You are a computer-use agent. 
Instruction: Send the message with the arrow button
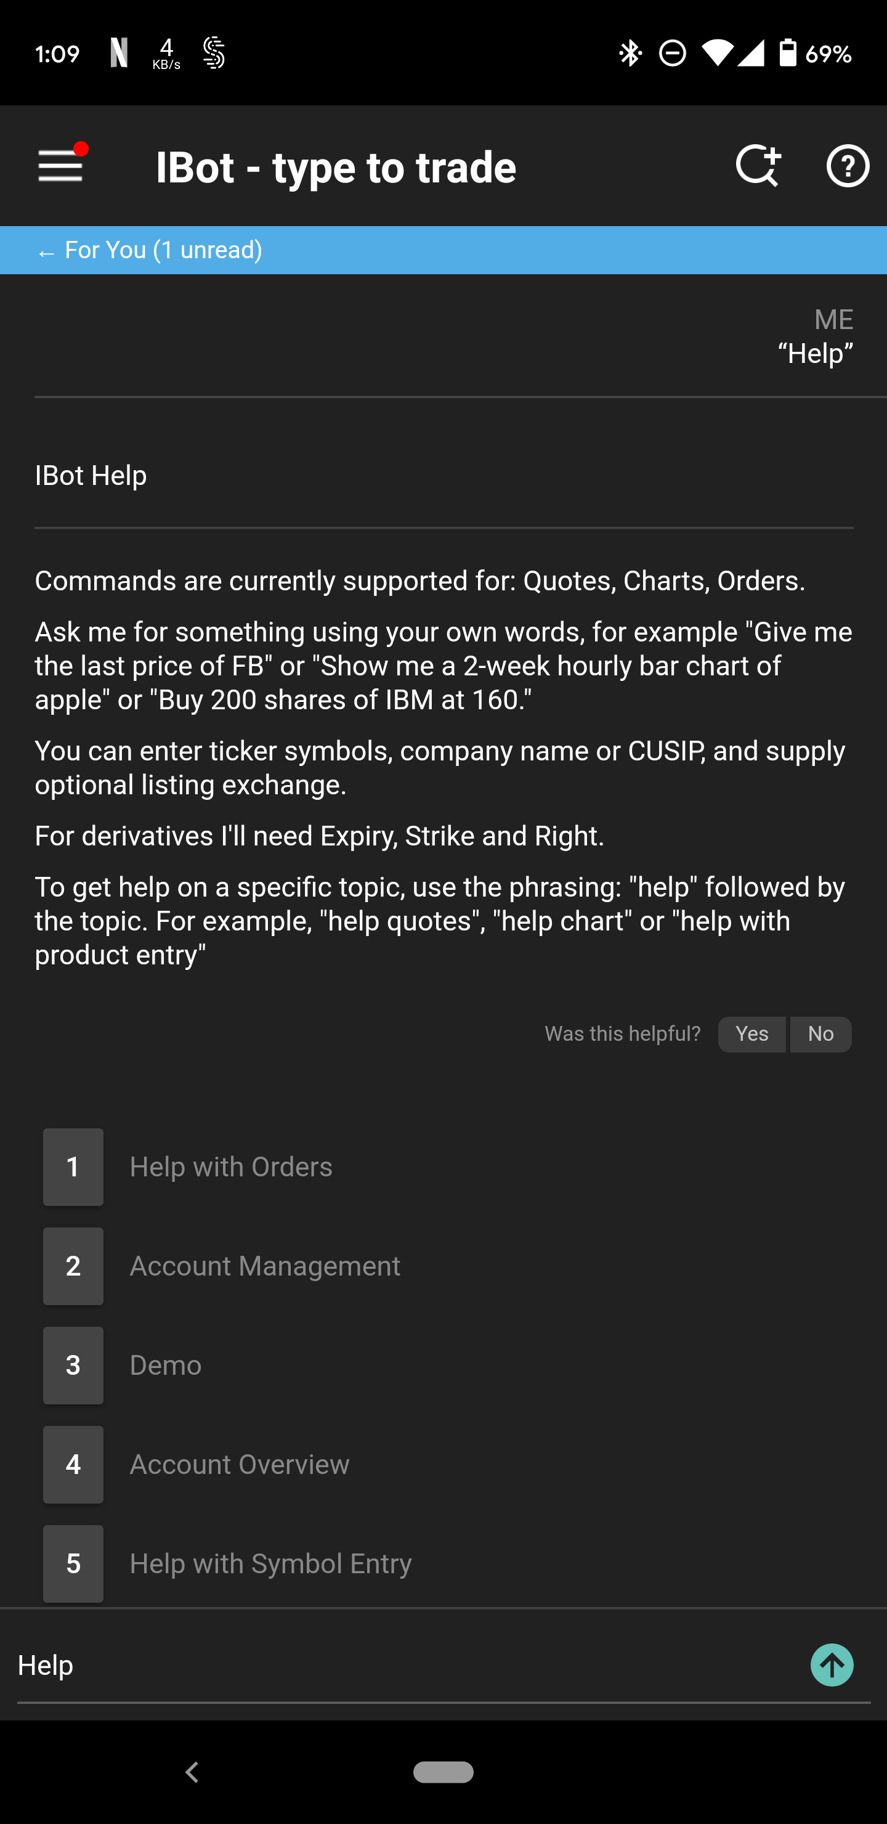pos(832,1664)
